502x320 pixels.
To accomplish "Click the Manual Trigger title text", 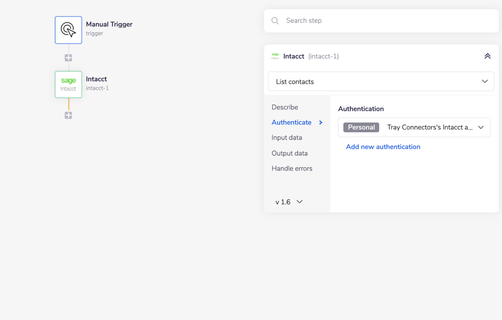I will coord(109,24).
